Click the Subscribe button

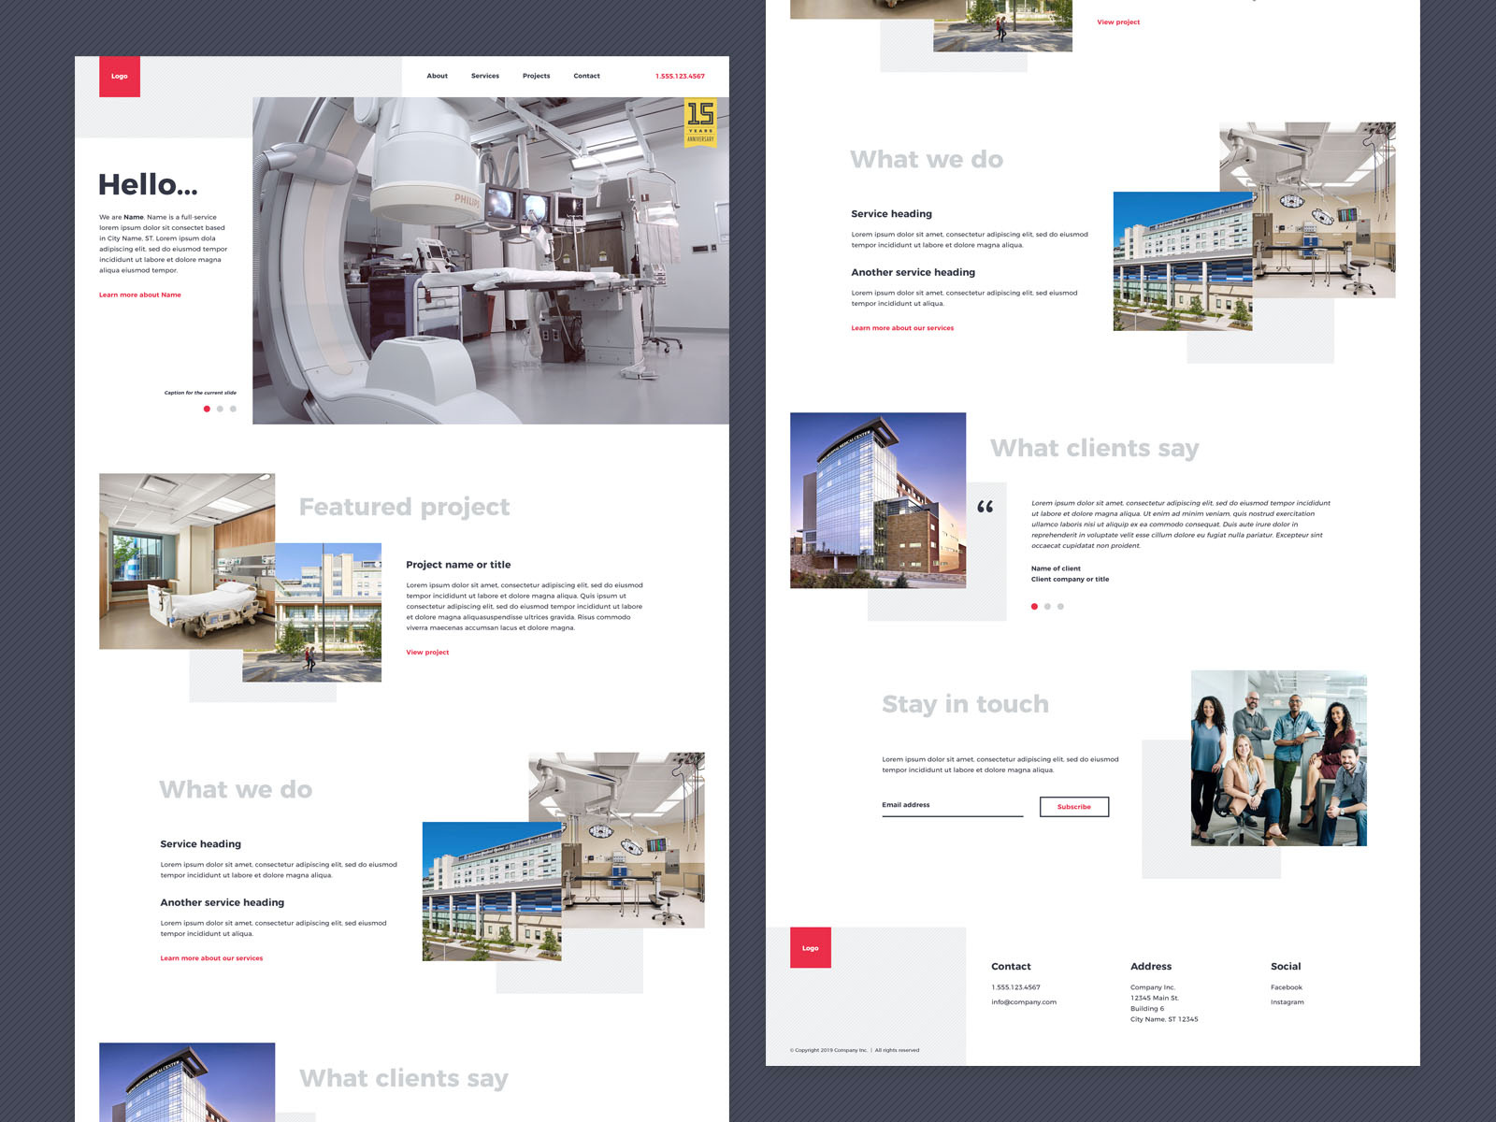pyautogui.click(x=1073, y=806)
